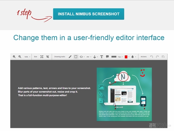Expand the arrow tool options arrow
Screen dimensions: 174x131
pyautogui.click(x=97, y=57)
